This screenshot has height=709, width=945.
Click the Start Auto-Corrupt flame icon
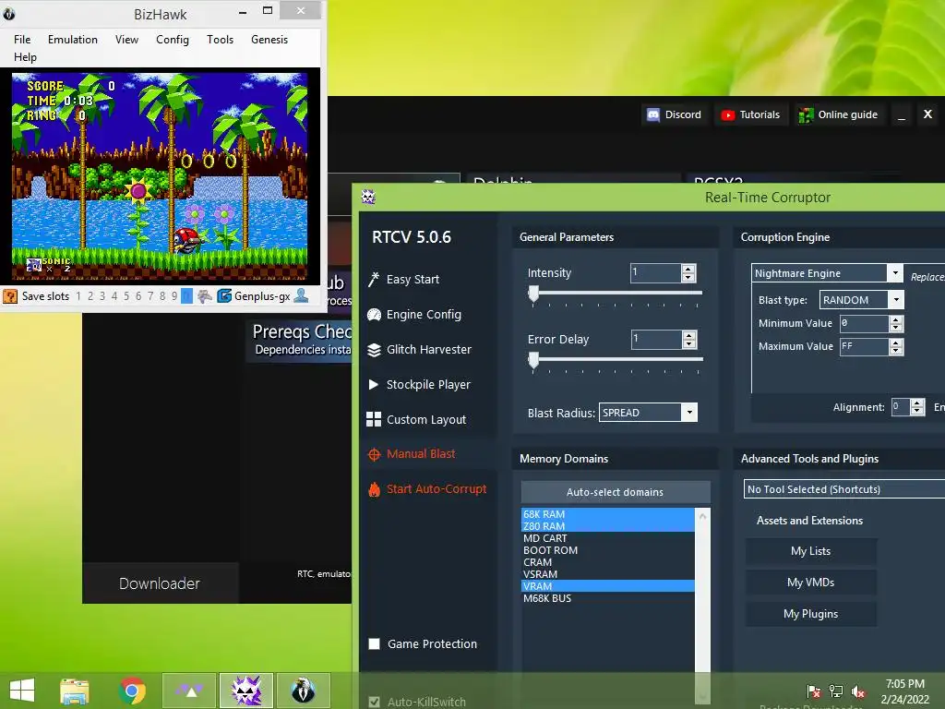click(x=374, y=489)
